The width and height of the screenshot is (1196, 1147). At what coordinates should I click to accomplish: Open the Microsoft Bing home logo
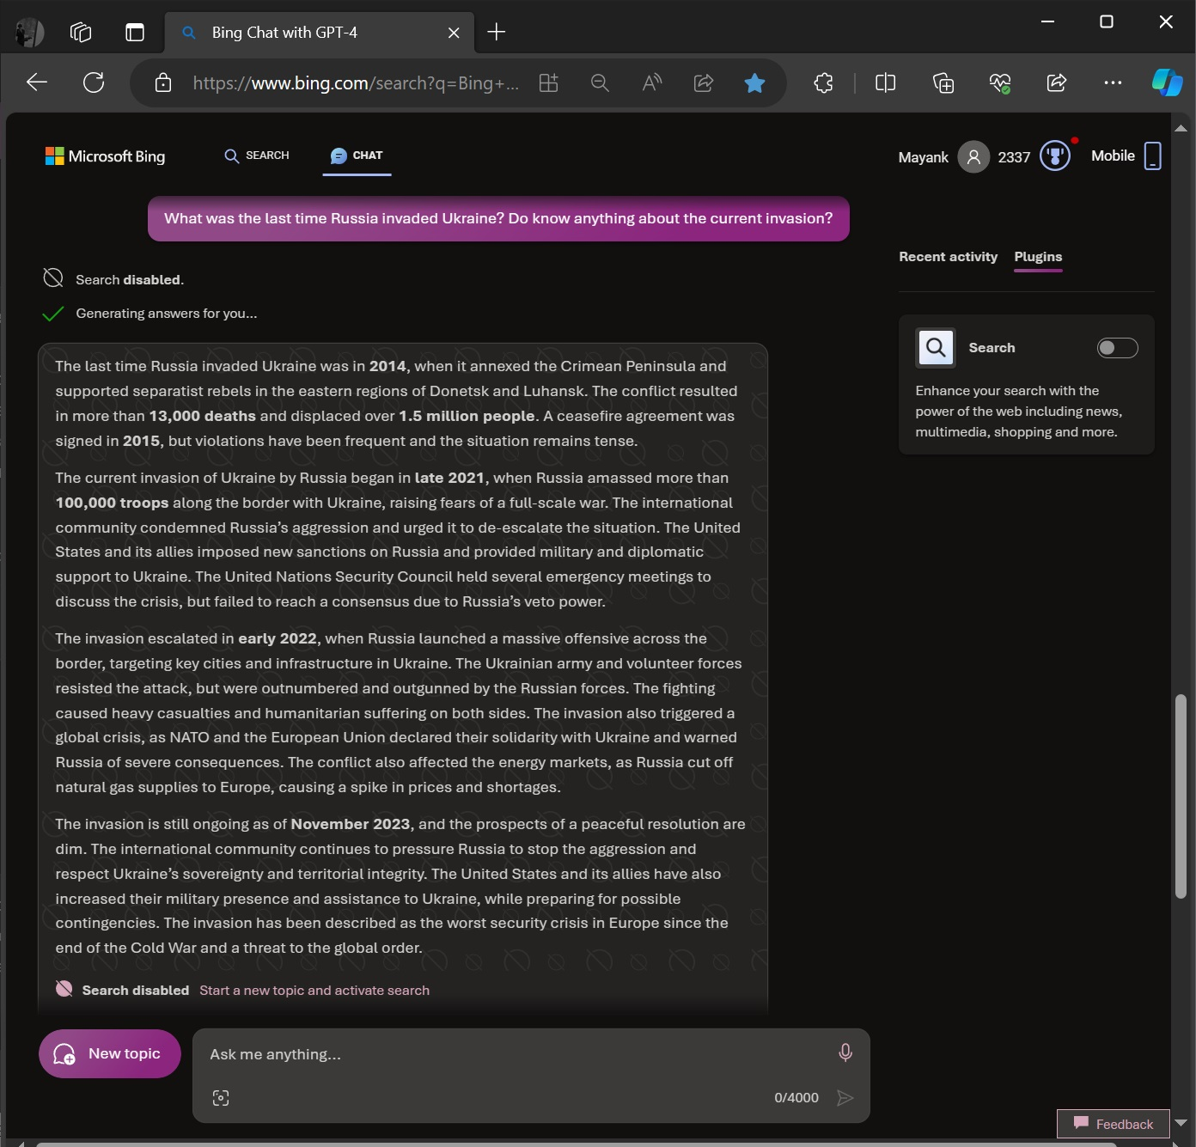[105, 156]
